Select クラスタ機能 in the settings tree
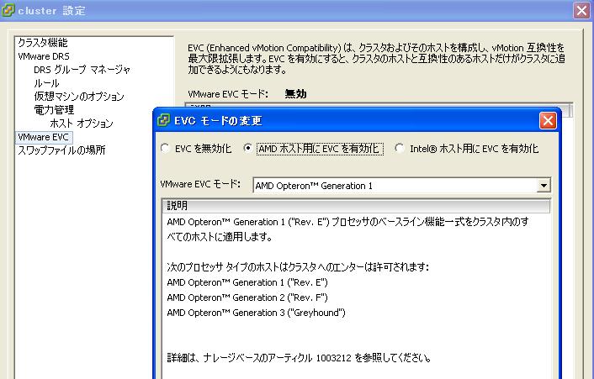The width and height of the screenshot is (594, 379). click(x=43, y=42)
